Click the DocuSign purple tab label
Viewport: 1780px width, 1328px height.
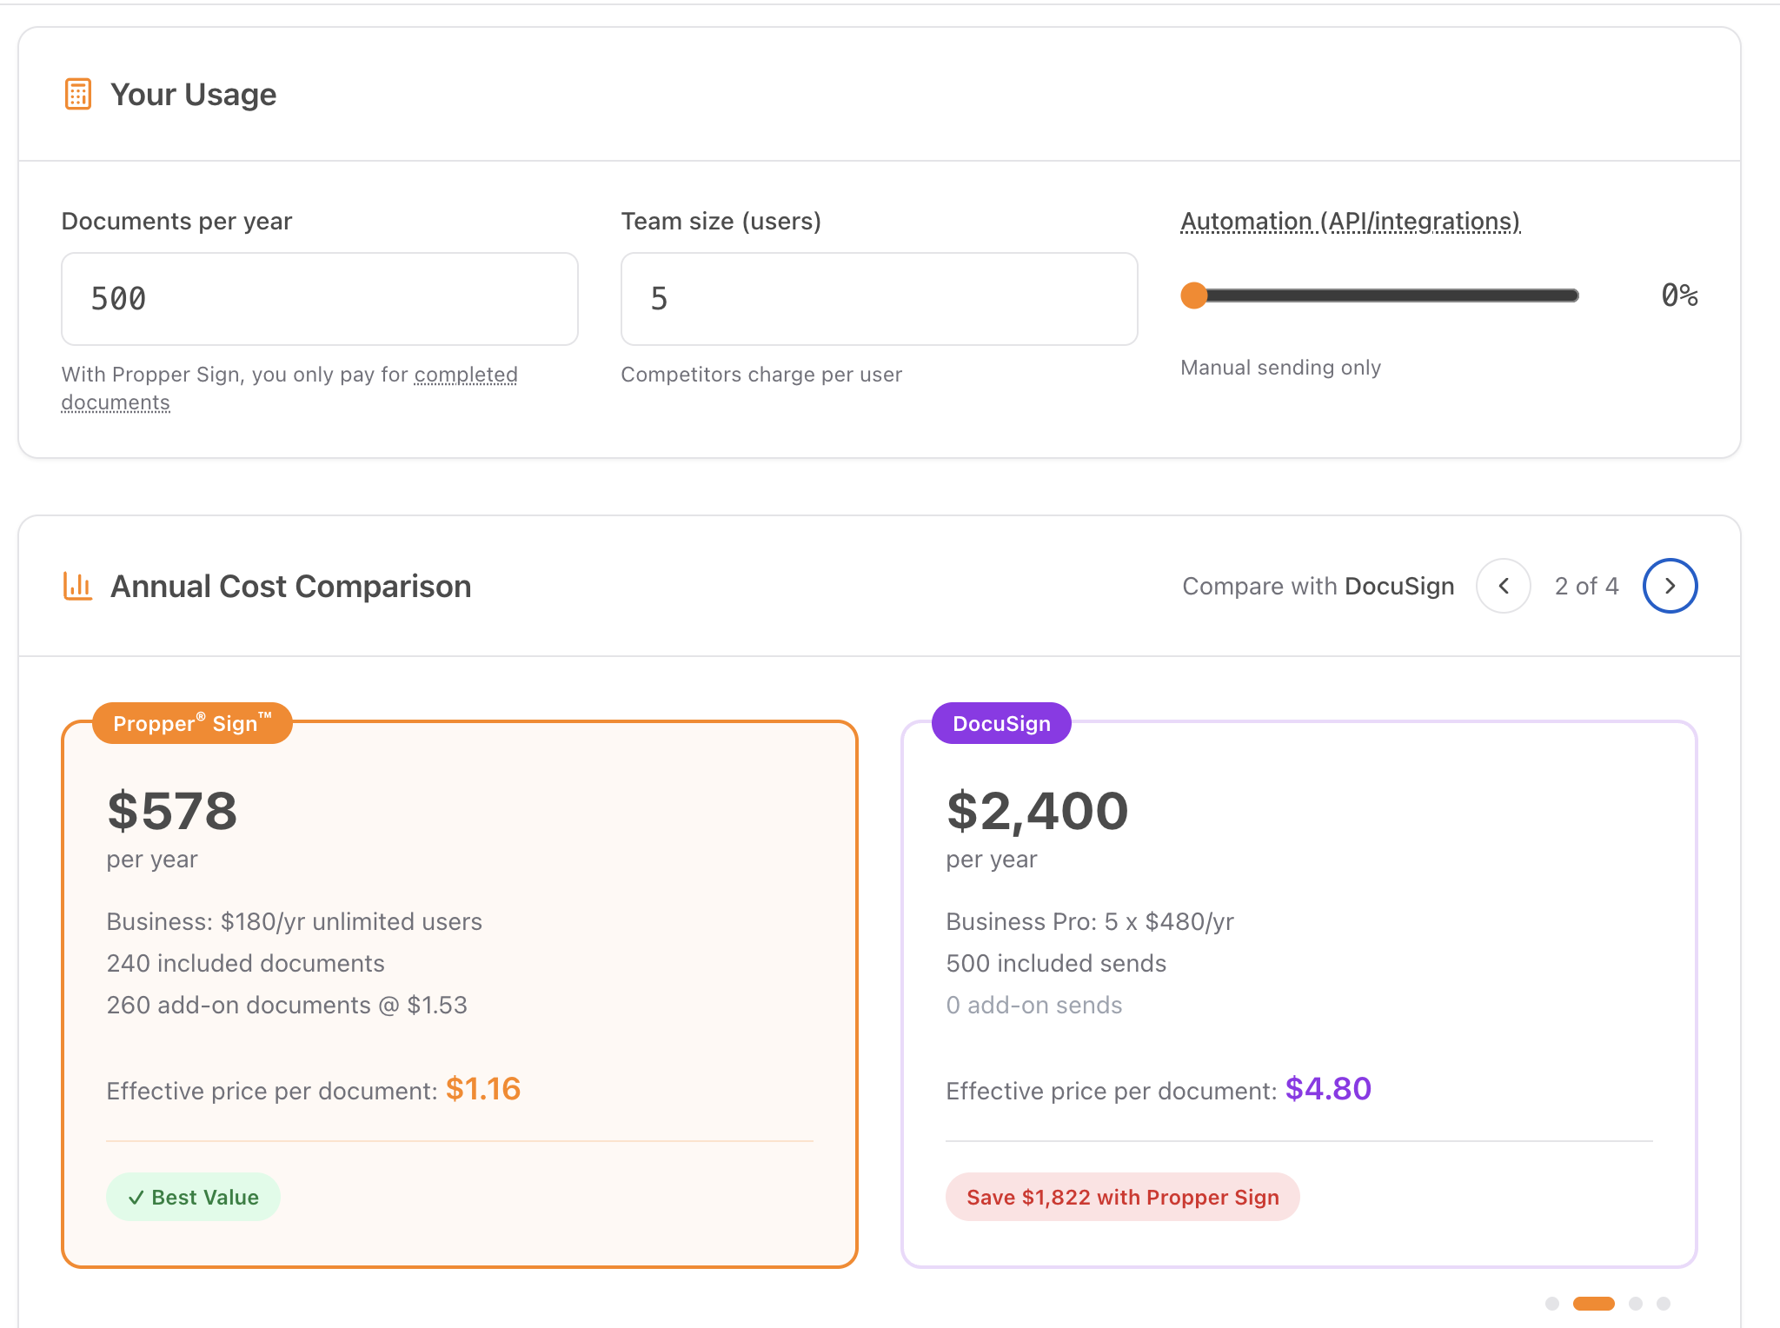pos(1001,723)
